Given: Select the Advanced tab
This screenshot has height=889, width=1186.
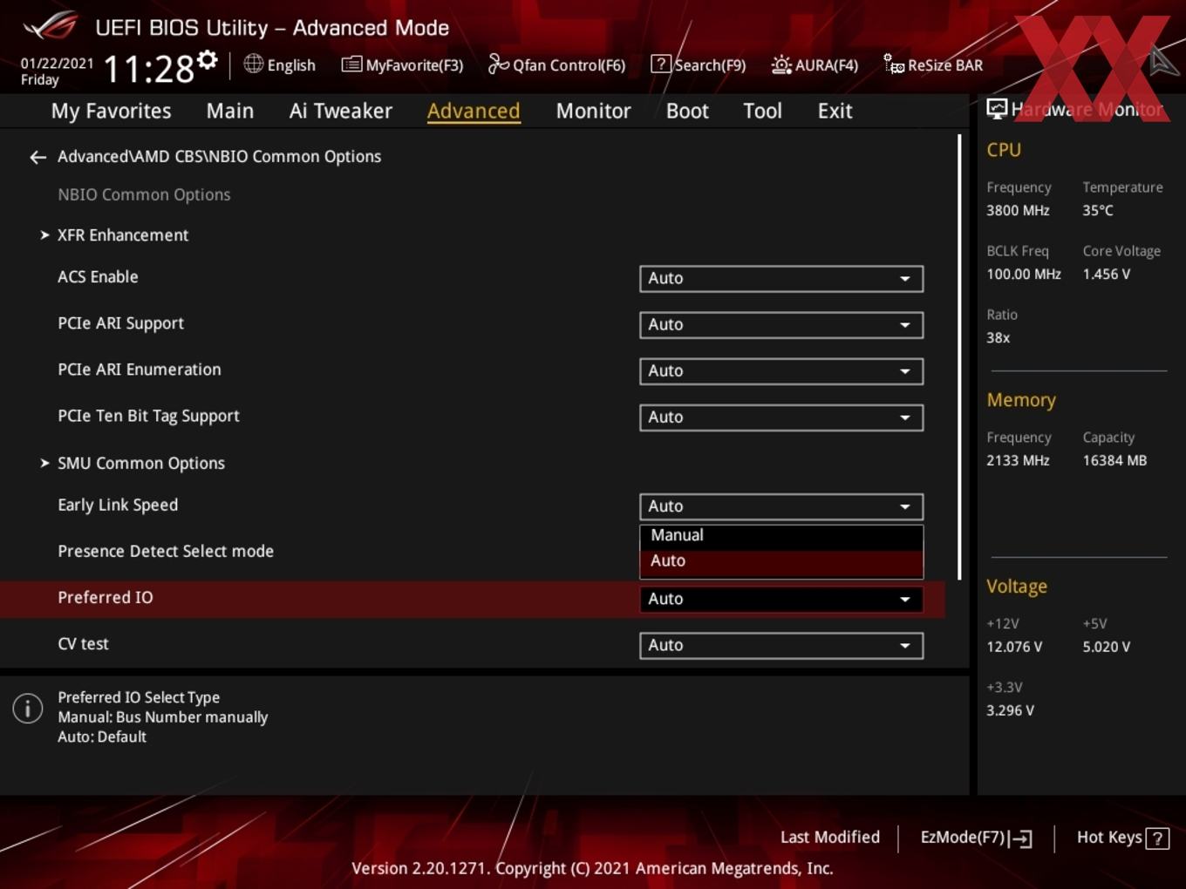Looking at the screenshot, I should (474, 112).
